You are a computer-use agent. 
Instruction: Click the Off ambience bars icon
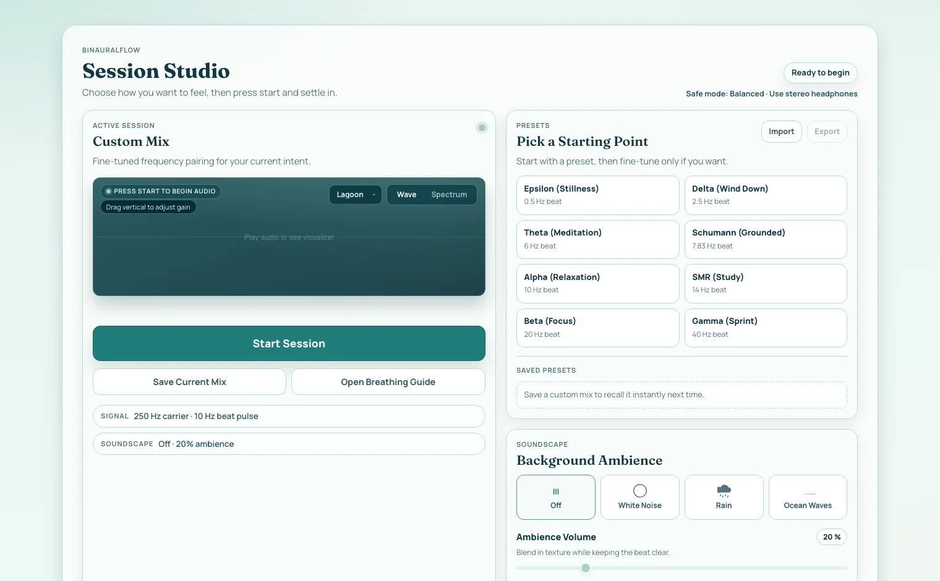[556, 492]
